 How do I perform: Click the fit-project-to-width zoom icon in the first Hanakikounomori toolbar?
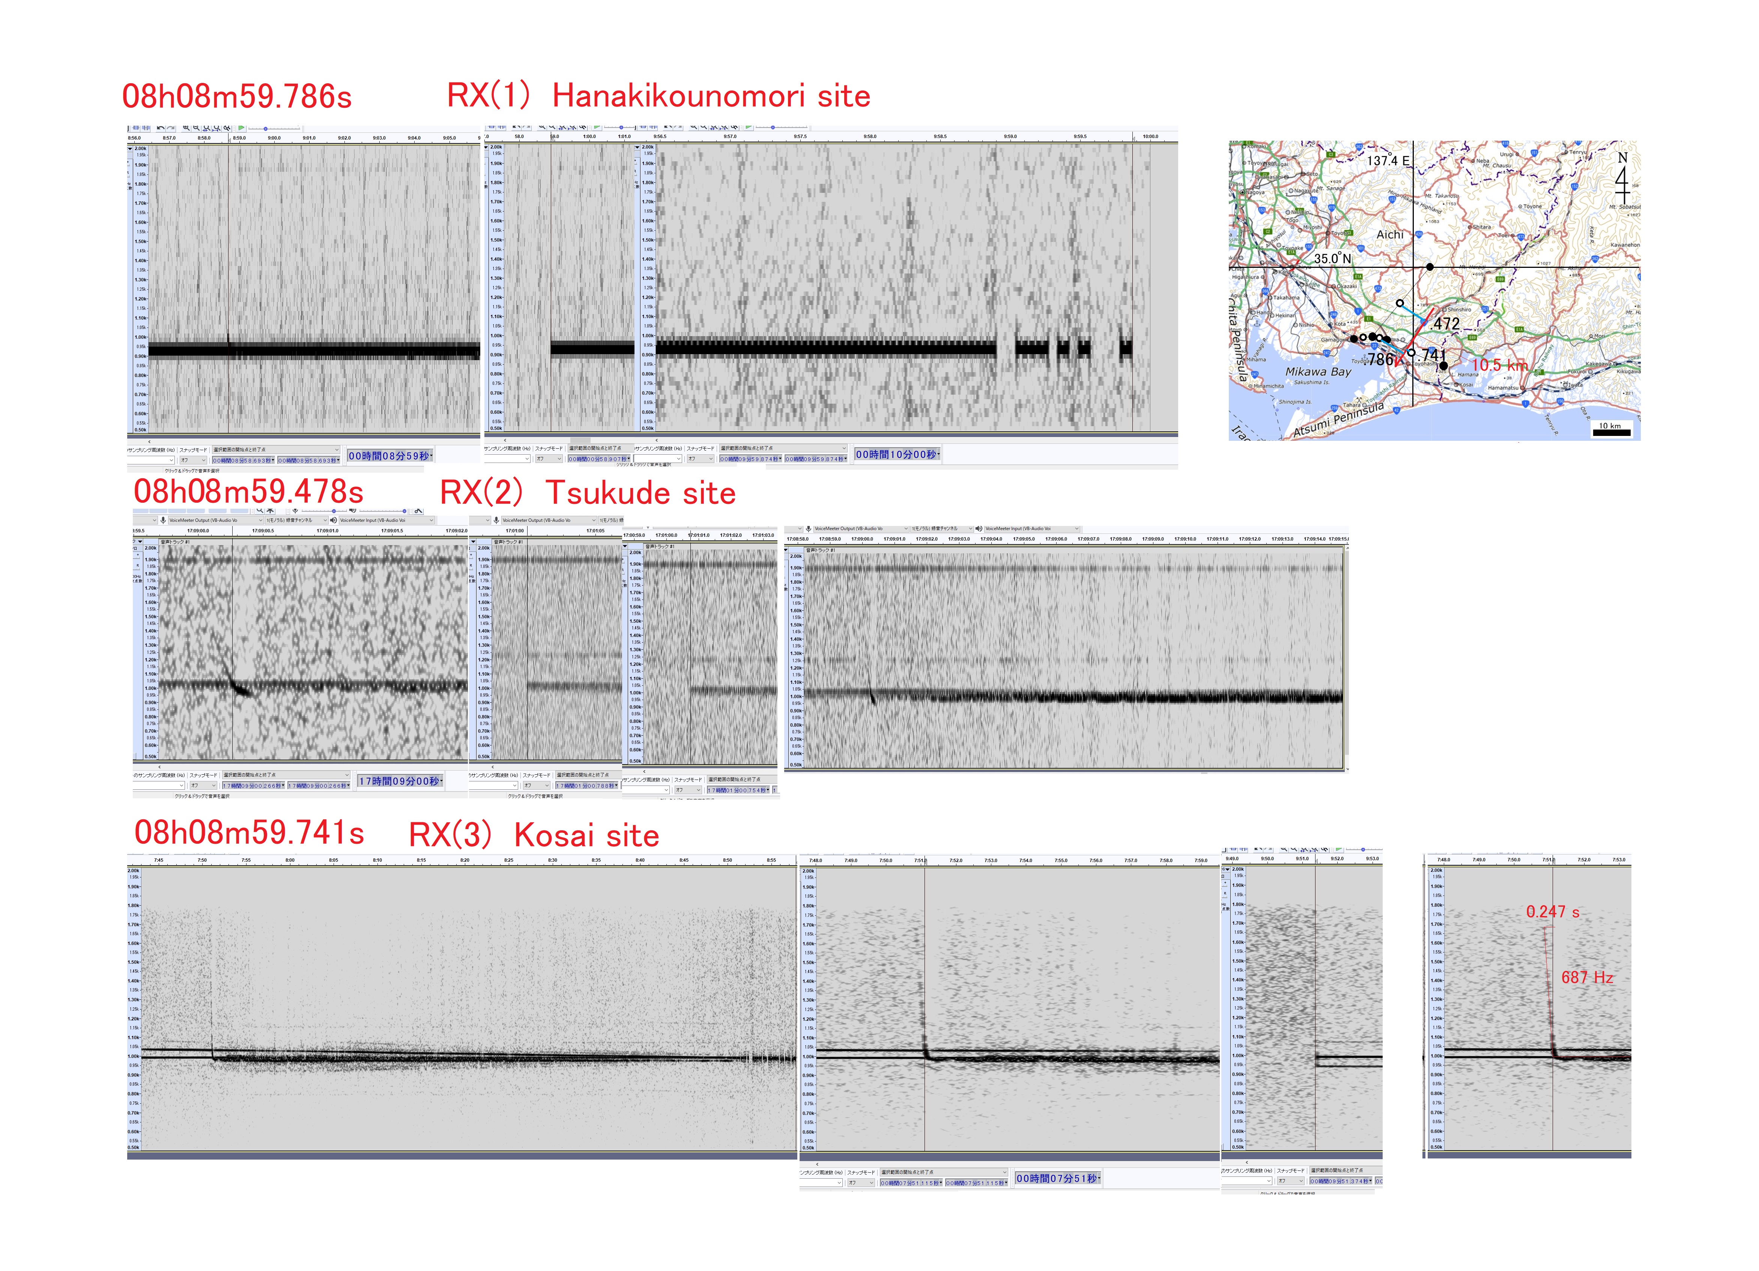216,128
